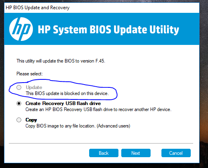Click the 'HP BIOS Update and Recovery' title bar
The height and width of the screenshot is (168, 208).
[102, 8]
